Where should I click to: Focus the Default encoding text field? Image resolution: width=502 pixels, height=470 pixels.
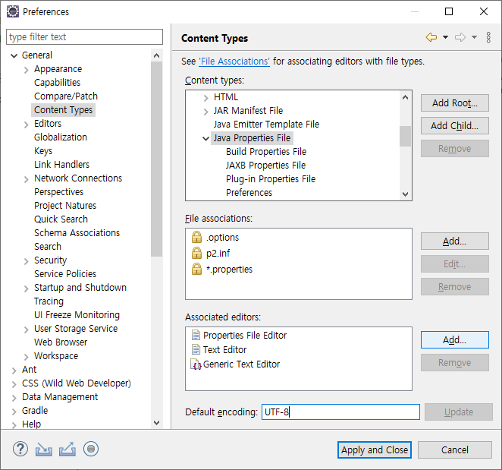coord(340,412)
